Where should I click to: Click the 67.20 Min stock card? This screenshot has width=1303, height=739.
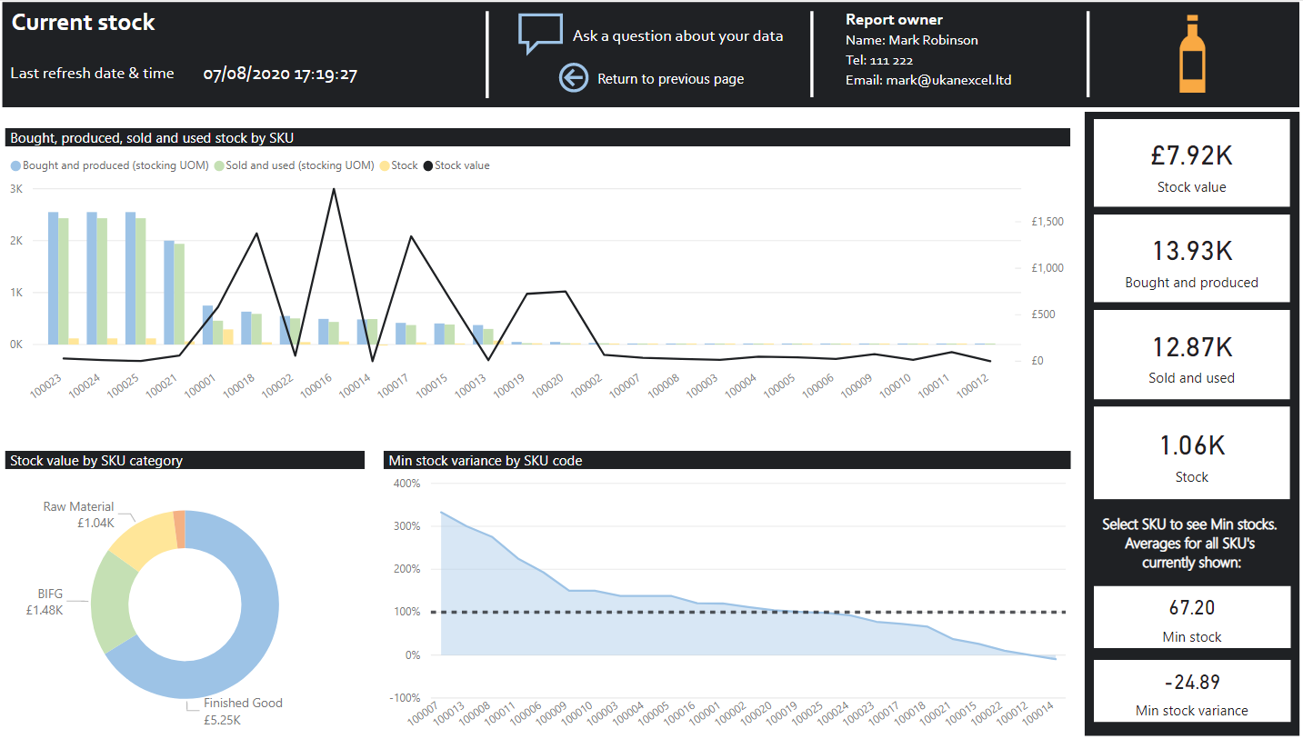click(x=1191, y=617)
